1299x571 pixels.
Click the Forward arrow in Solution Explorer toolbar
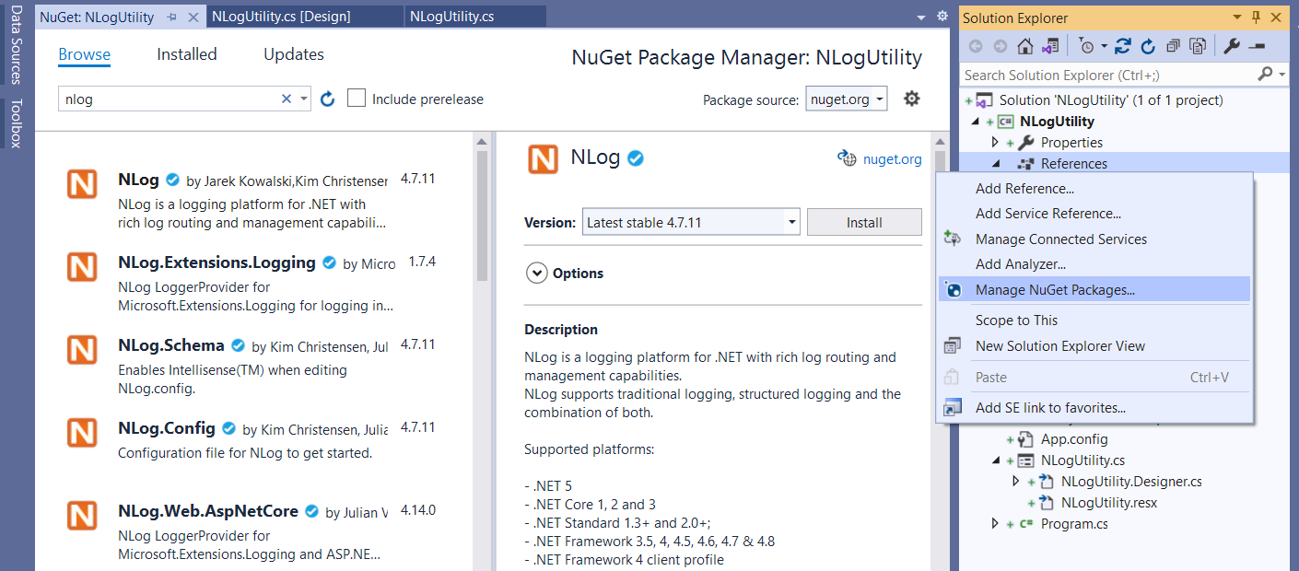[x=1000, y=46]
